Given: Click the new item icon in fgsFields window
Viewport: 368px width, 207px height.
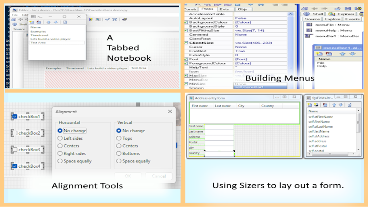Looking at the screenshot, I should [310, 105].
